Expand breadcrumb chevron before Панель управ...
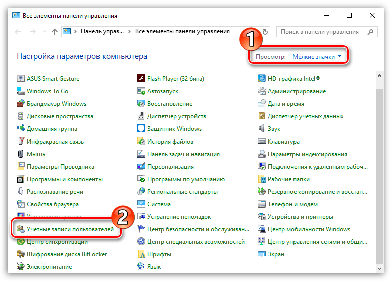392x281 pixels. tap(75, 31)
